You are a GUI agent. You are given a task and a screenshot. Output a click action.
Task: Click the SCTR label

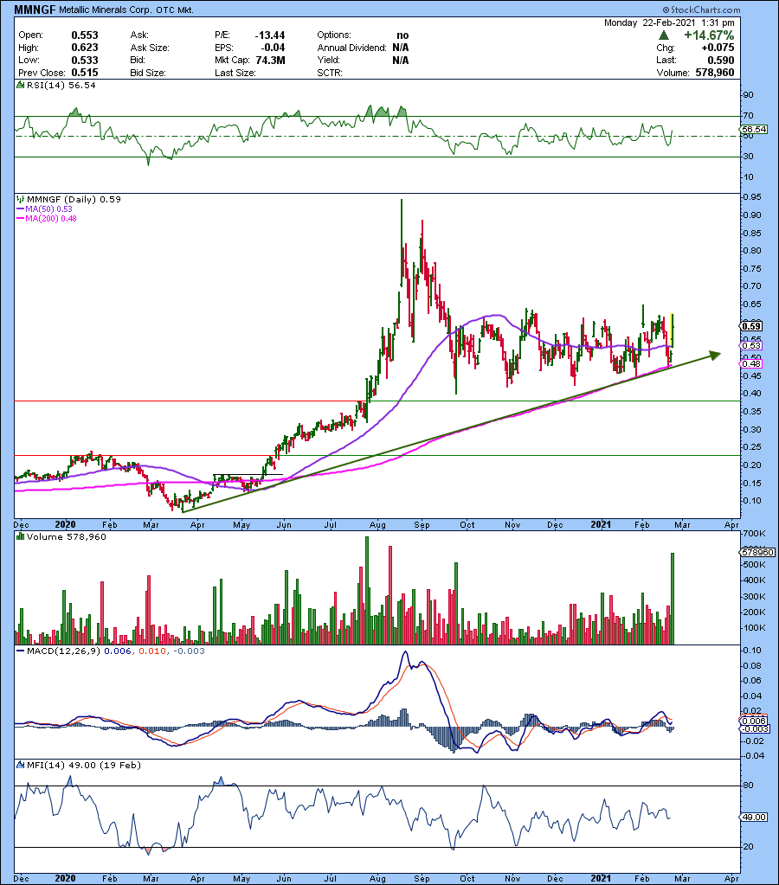330,73
